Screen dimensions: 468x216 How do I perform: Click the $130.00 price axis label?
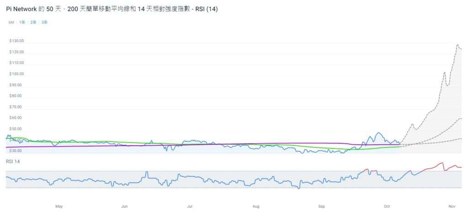coord(17,41)
